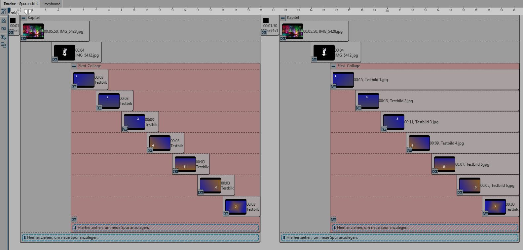Click the scissors cut marker on ruler

[18, 12]
